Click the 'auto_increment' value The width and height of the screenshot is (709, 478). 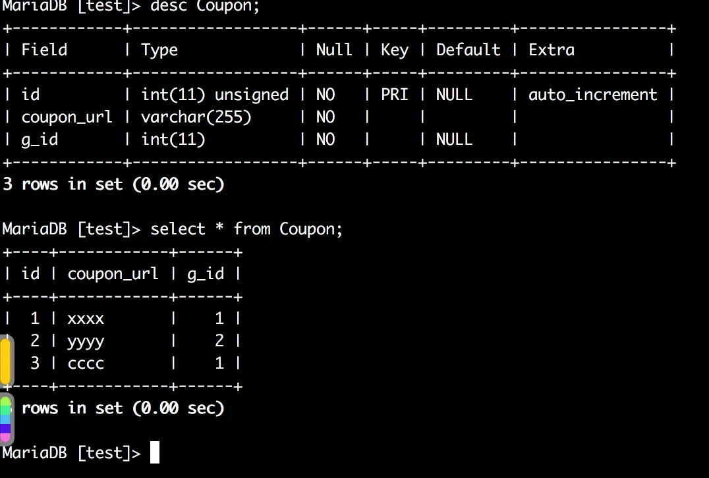pos(592,95)
